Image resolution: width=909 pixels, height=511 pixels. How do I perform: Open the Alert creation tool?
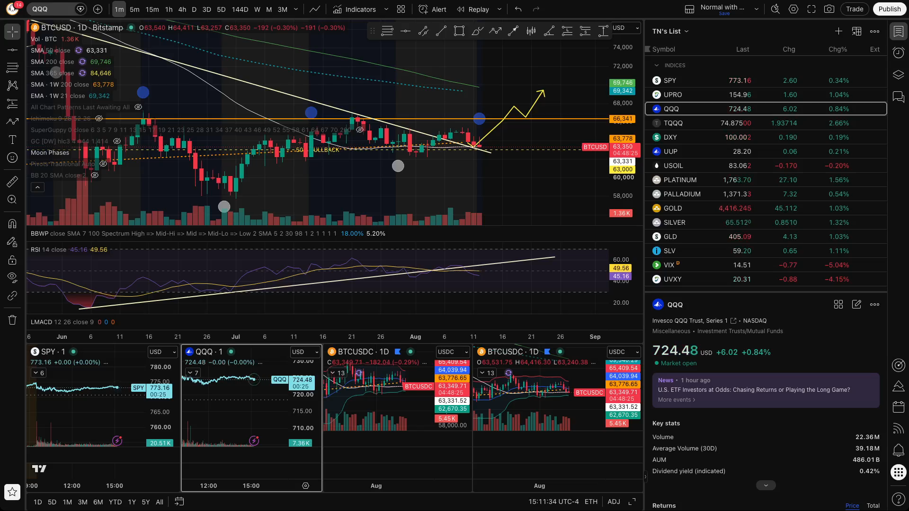pyautogui.click(x=433, y=9)
